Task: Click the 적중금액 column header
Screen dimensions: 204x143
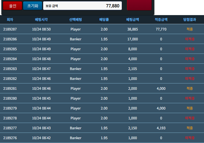Action: click(161, 19)
